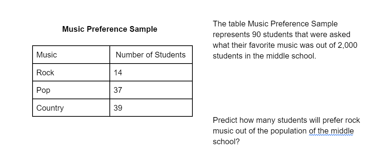Click the cell containing 14
The height and width of the screenshot is (161, 373).
151,72
